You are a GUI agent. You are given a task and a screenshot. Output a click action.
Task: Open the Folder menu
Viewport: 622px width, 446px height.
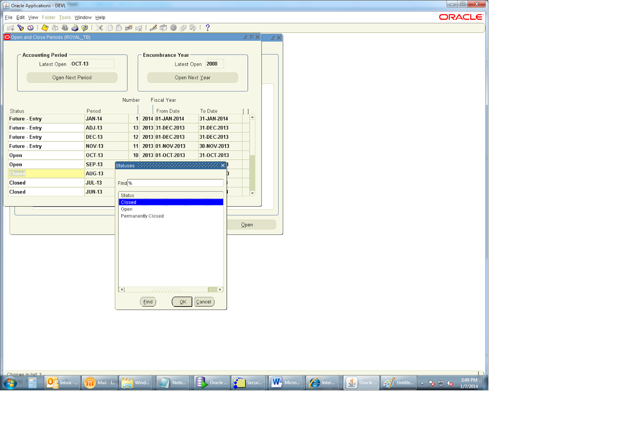49,17
